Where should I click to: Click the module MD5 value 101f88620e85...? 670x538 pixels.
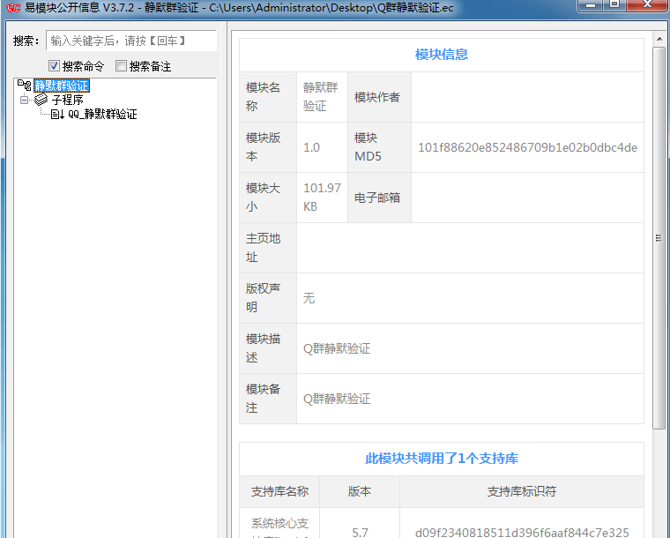pos(527,147)
